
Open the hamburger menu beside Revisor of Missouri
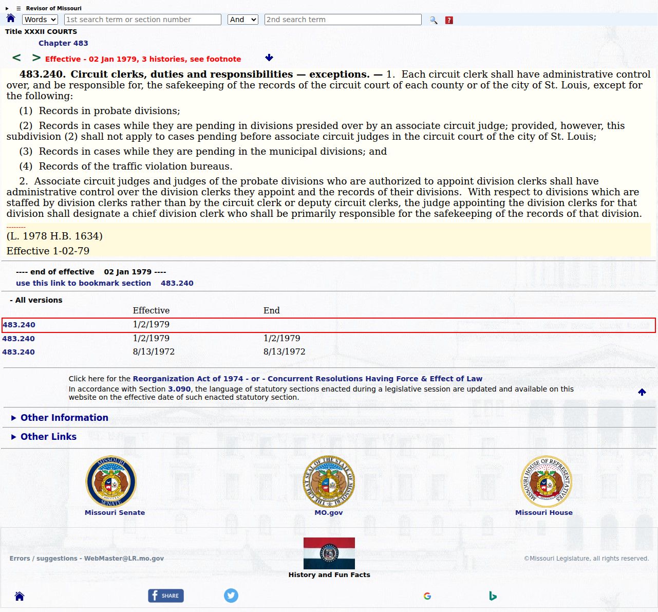click(x=18, y=8)
